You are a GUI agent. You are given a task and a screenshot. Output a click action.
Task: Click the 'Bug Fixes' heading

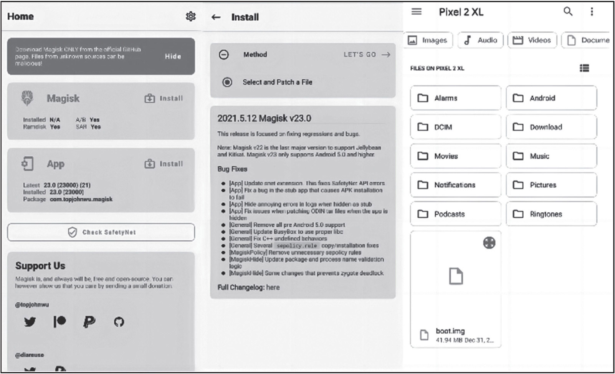(x=232, y=169)
